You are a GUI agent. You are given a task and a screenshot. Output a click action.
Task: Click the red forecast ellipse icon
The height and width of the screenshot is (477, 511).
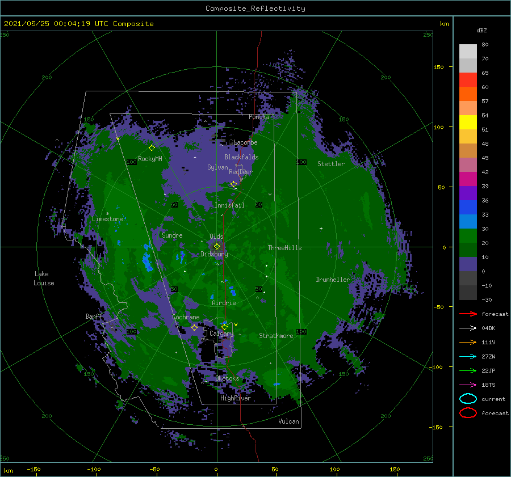click(468, 413)
